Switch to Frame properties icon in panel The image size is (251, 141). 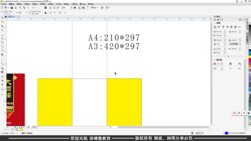222,19
